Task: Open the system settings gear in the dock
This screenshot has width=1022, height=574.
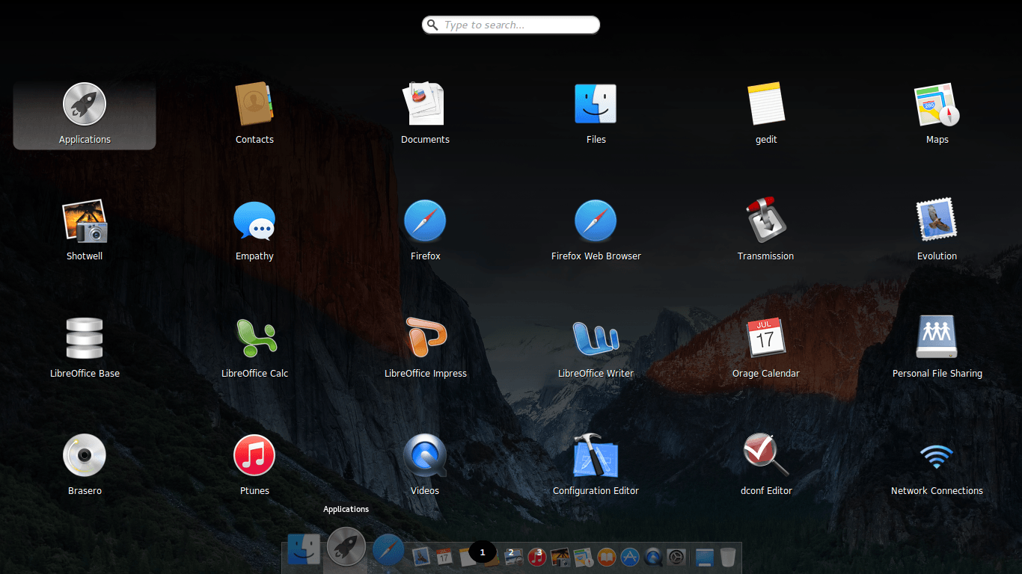Action: 676,557
